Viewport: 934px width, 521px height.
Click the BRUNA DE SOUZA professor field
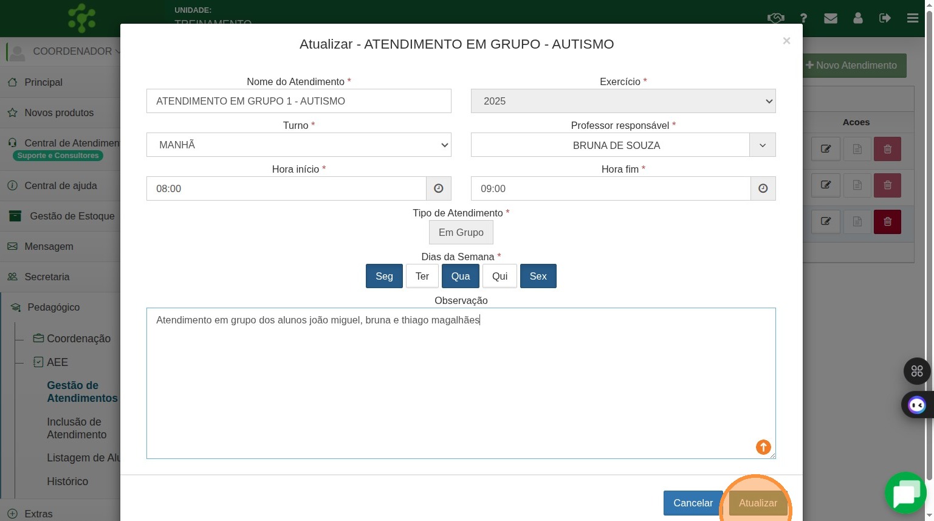point(610,145)
